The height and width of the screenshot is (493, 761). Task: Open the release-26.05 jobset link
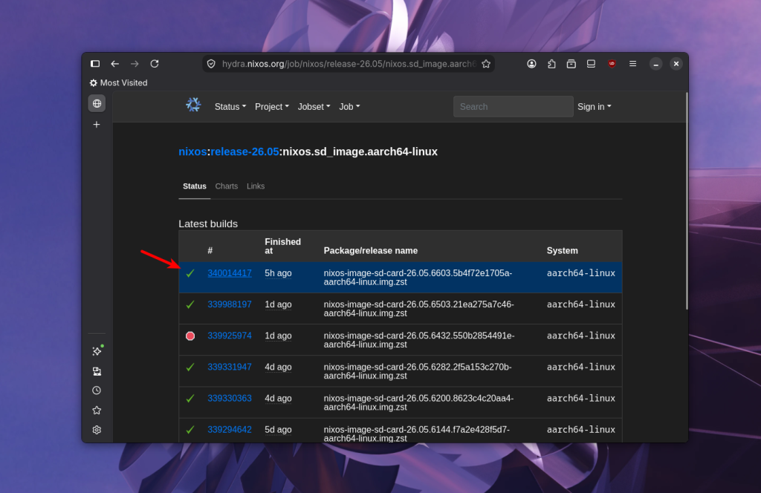tap(245, 151)
